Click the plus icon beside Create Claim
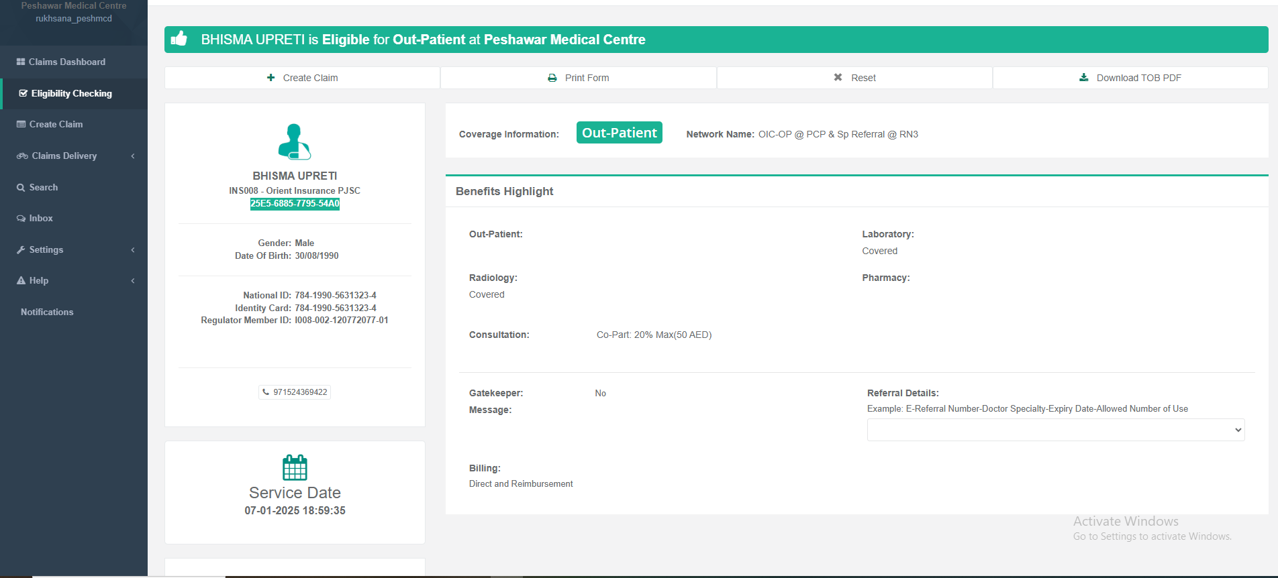Screen dimensions: 1278x578 271,78
